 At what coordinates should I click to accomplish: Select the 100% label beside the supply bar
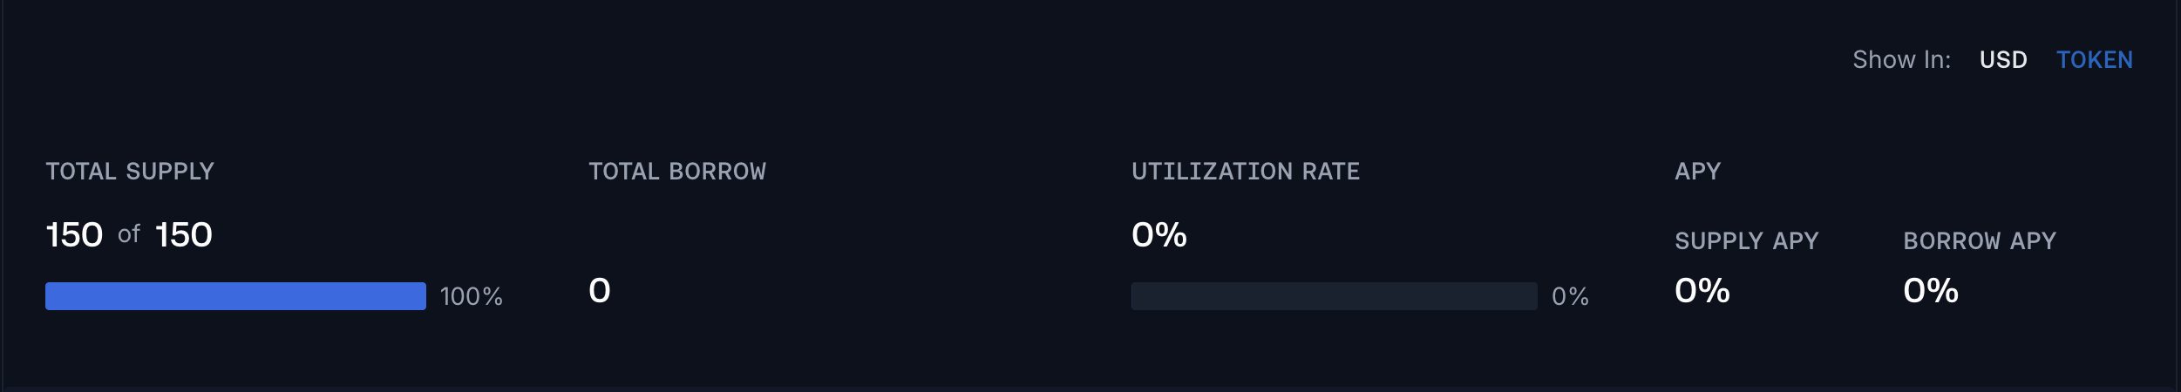[x=472, y=296]
